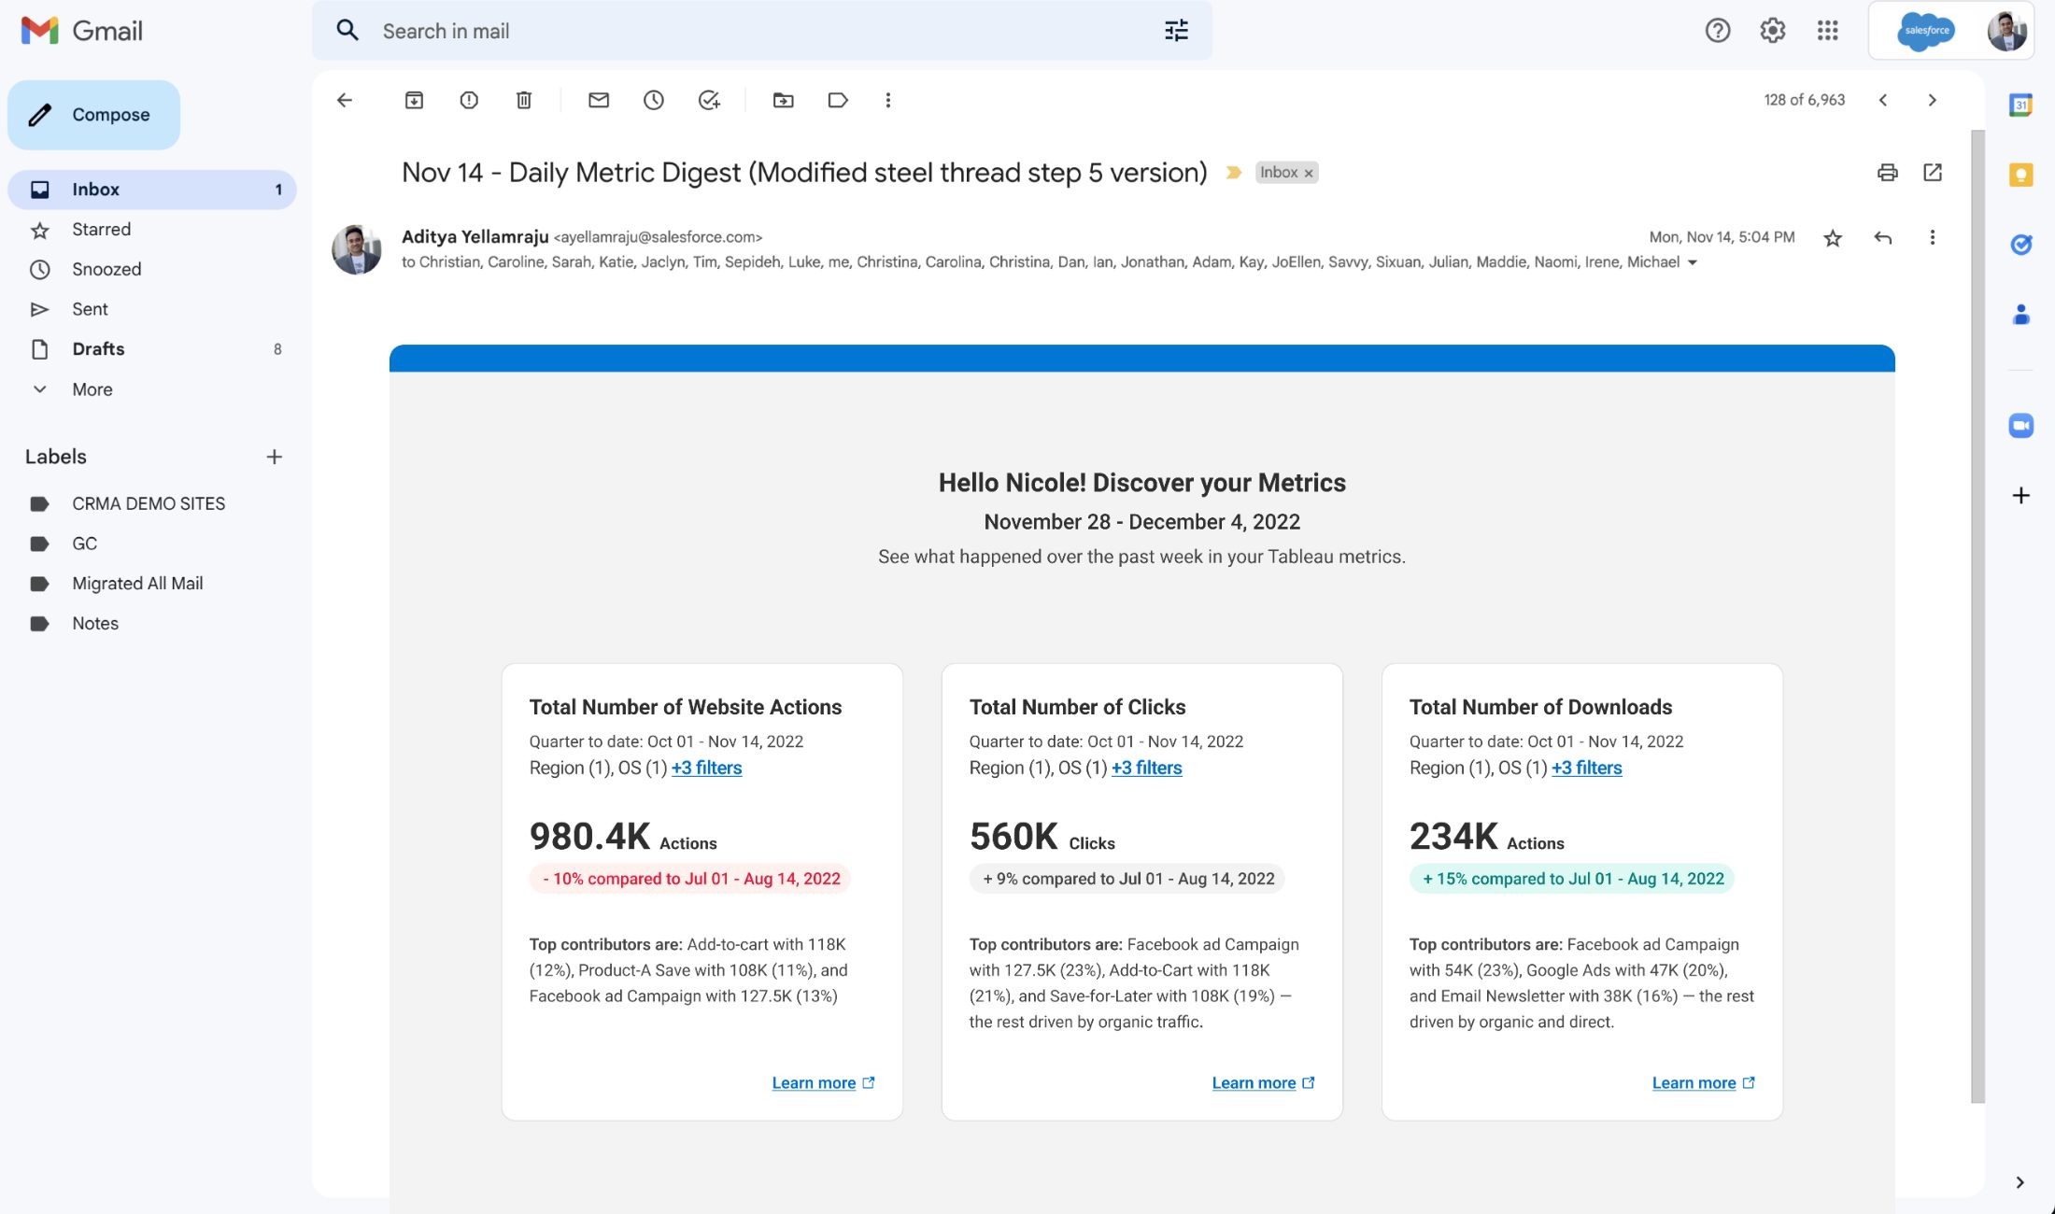Open the GC label
This screenshot has height=1214, width=2055.
coord(152,543)
